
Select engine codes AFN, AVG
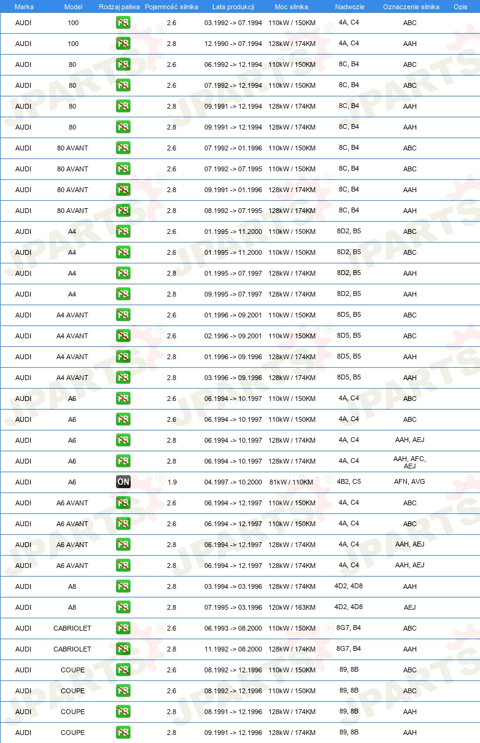[410, 481]
